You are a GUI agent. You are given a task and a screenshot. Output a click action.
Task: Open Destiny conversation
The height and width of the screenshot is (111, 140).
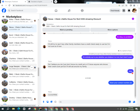coord(19,99)
